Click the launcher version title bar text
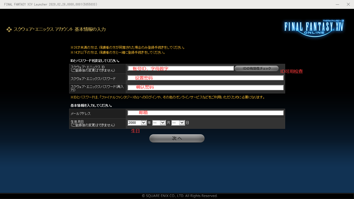 51,4
